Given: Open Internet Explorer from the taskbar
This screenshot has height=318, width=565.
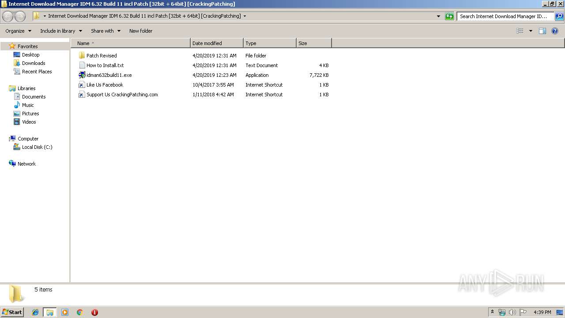Looking at the screenshot, I should coord(35,312).
